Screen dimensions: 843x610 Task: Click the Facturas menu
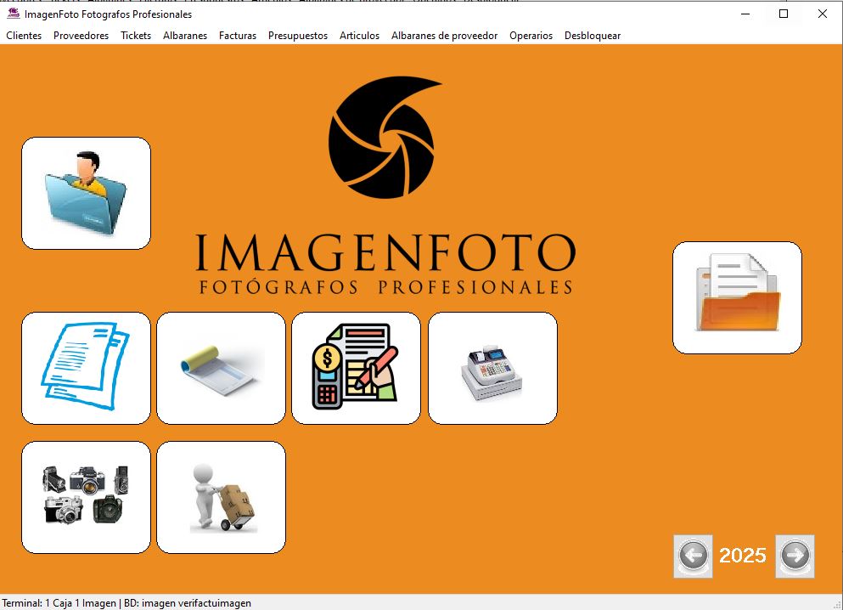pos(238,36)
